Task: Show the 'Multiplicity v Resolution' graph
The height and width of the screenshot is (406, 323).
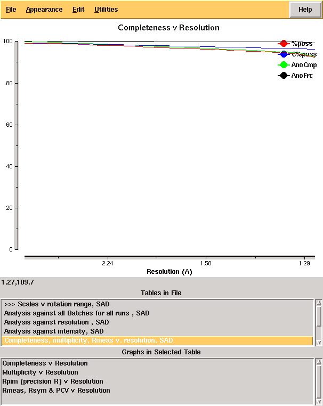Action: (x=40, y=372)
